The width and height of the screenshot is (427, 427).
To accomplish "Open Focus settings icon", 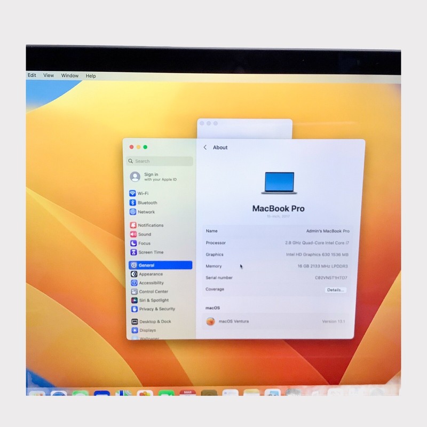I will (133, 243).
